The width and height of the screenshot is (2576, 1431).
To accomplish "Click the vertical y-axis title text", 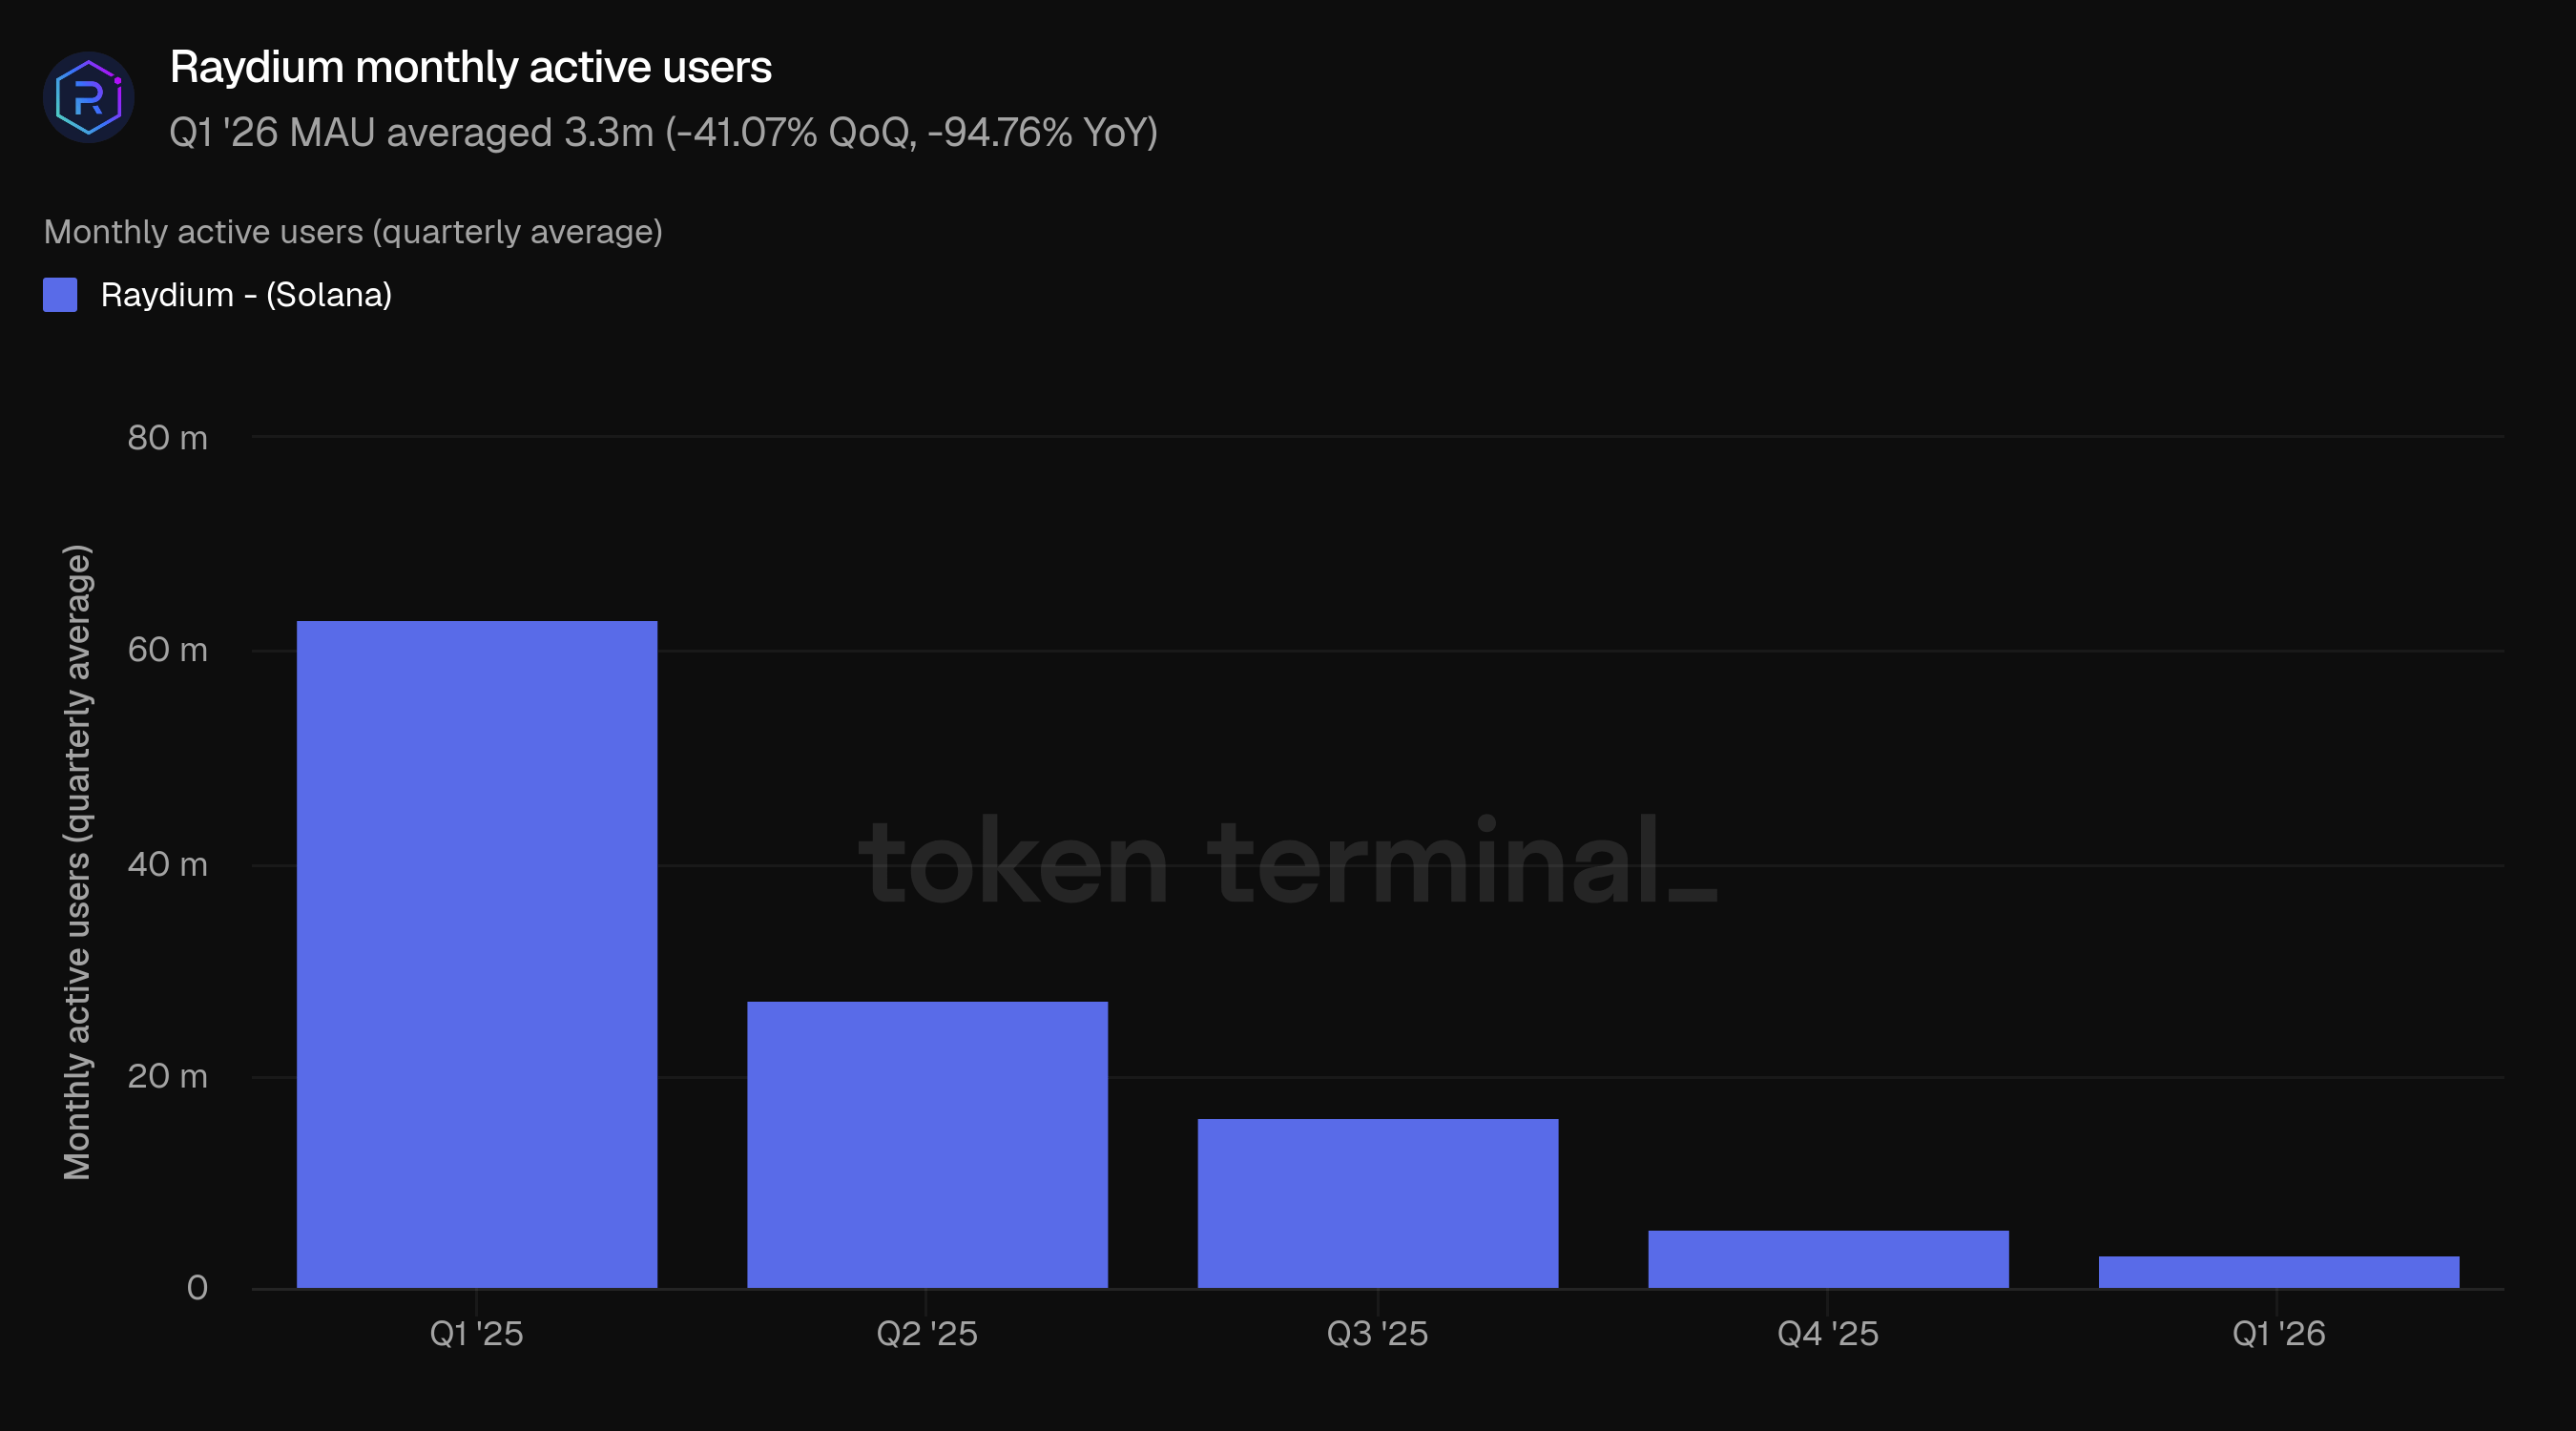I will click(x=77, y=862).
